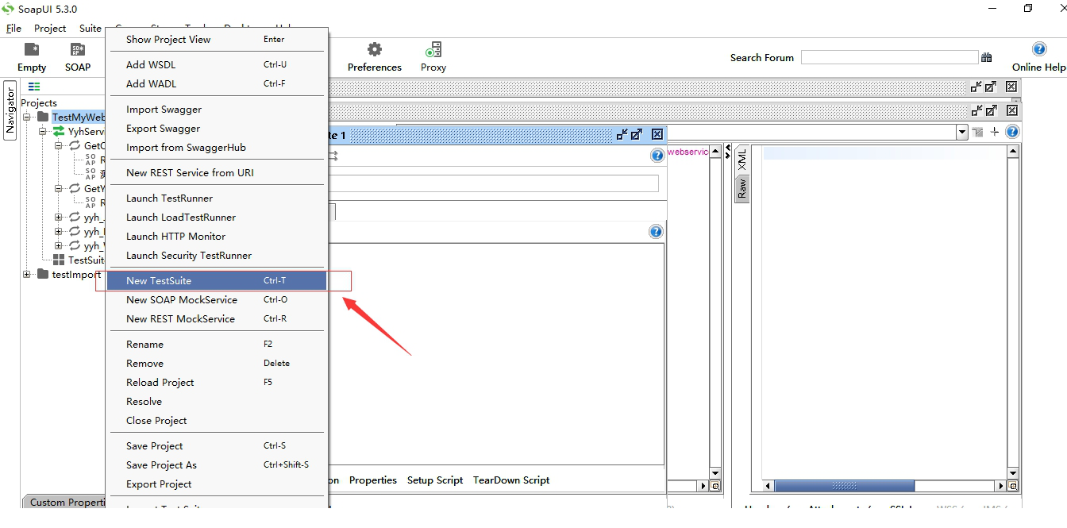Click the TestMyWeb project folder icon
The width and height of the screenshot is (1067, 528).
[43, 117]
